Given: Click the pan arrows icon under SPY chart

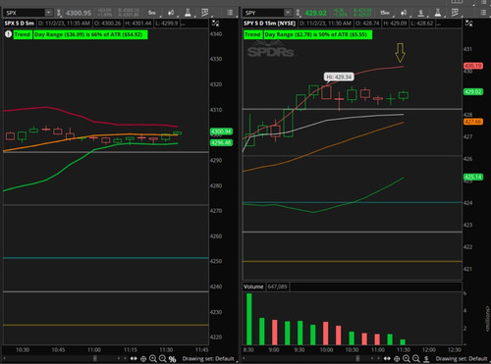Looking at the screenshot, I should (x=387, y=359).
